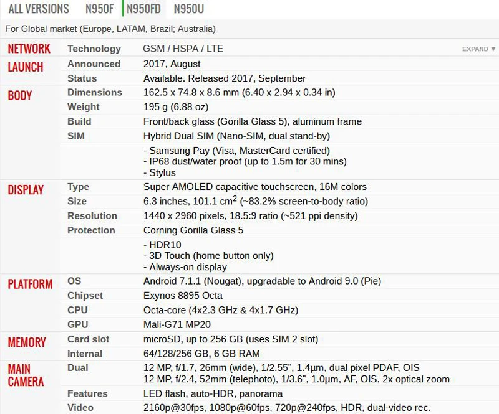Open the Technology spec label
The width and height of the screenshot is (499, 414).
pos(94,49)
